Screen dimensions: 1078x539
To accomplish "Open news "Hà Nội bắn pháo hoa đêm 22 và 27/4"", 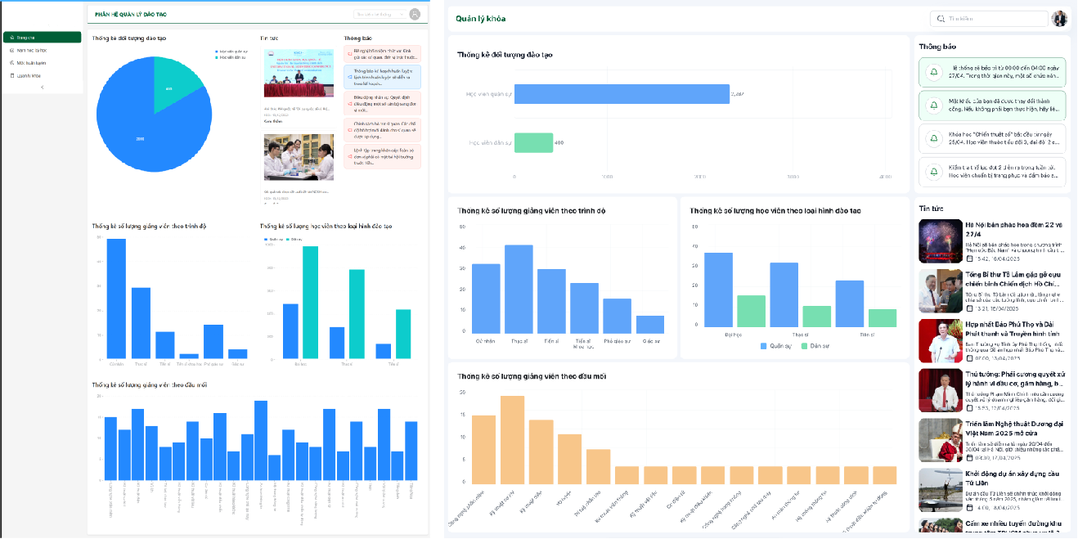I will coord(1013,228).
